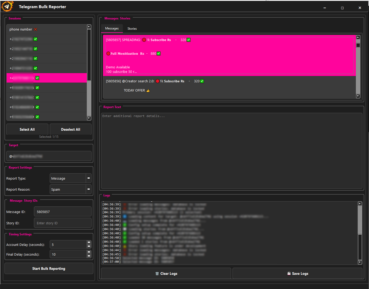This screenshot has width=369, height=289.
Task: Uncheck the first phone number session
Action: (x=35, y=39)
